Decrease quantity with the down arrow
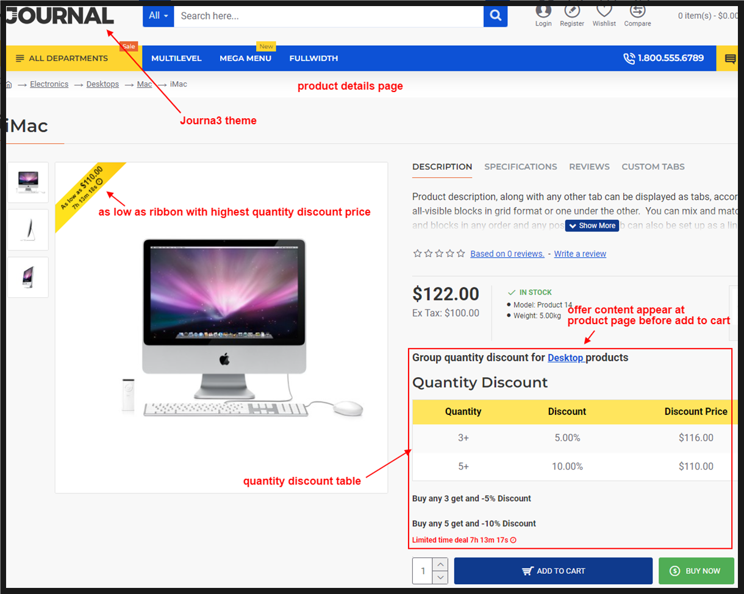The width and height of the screenshot is (744, 594). [x=440, y=578]
